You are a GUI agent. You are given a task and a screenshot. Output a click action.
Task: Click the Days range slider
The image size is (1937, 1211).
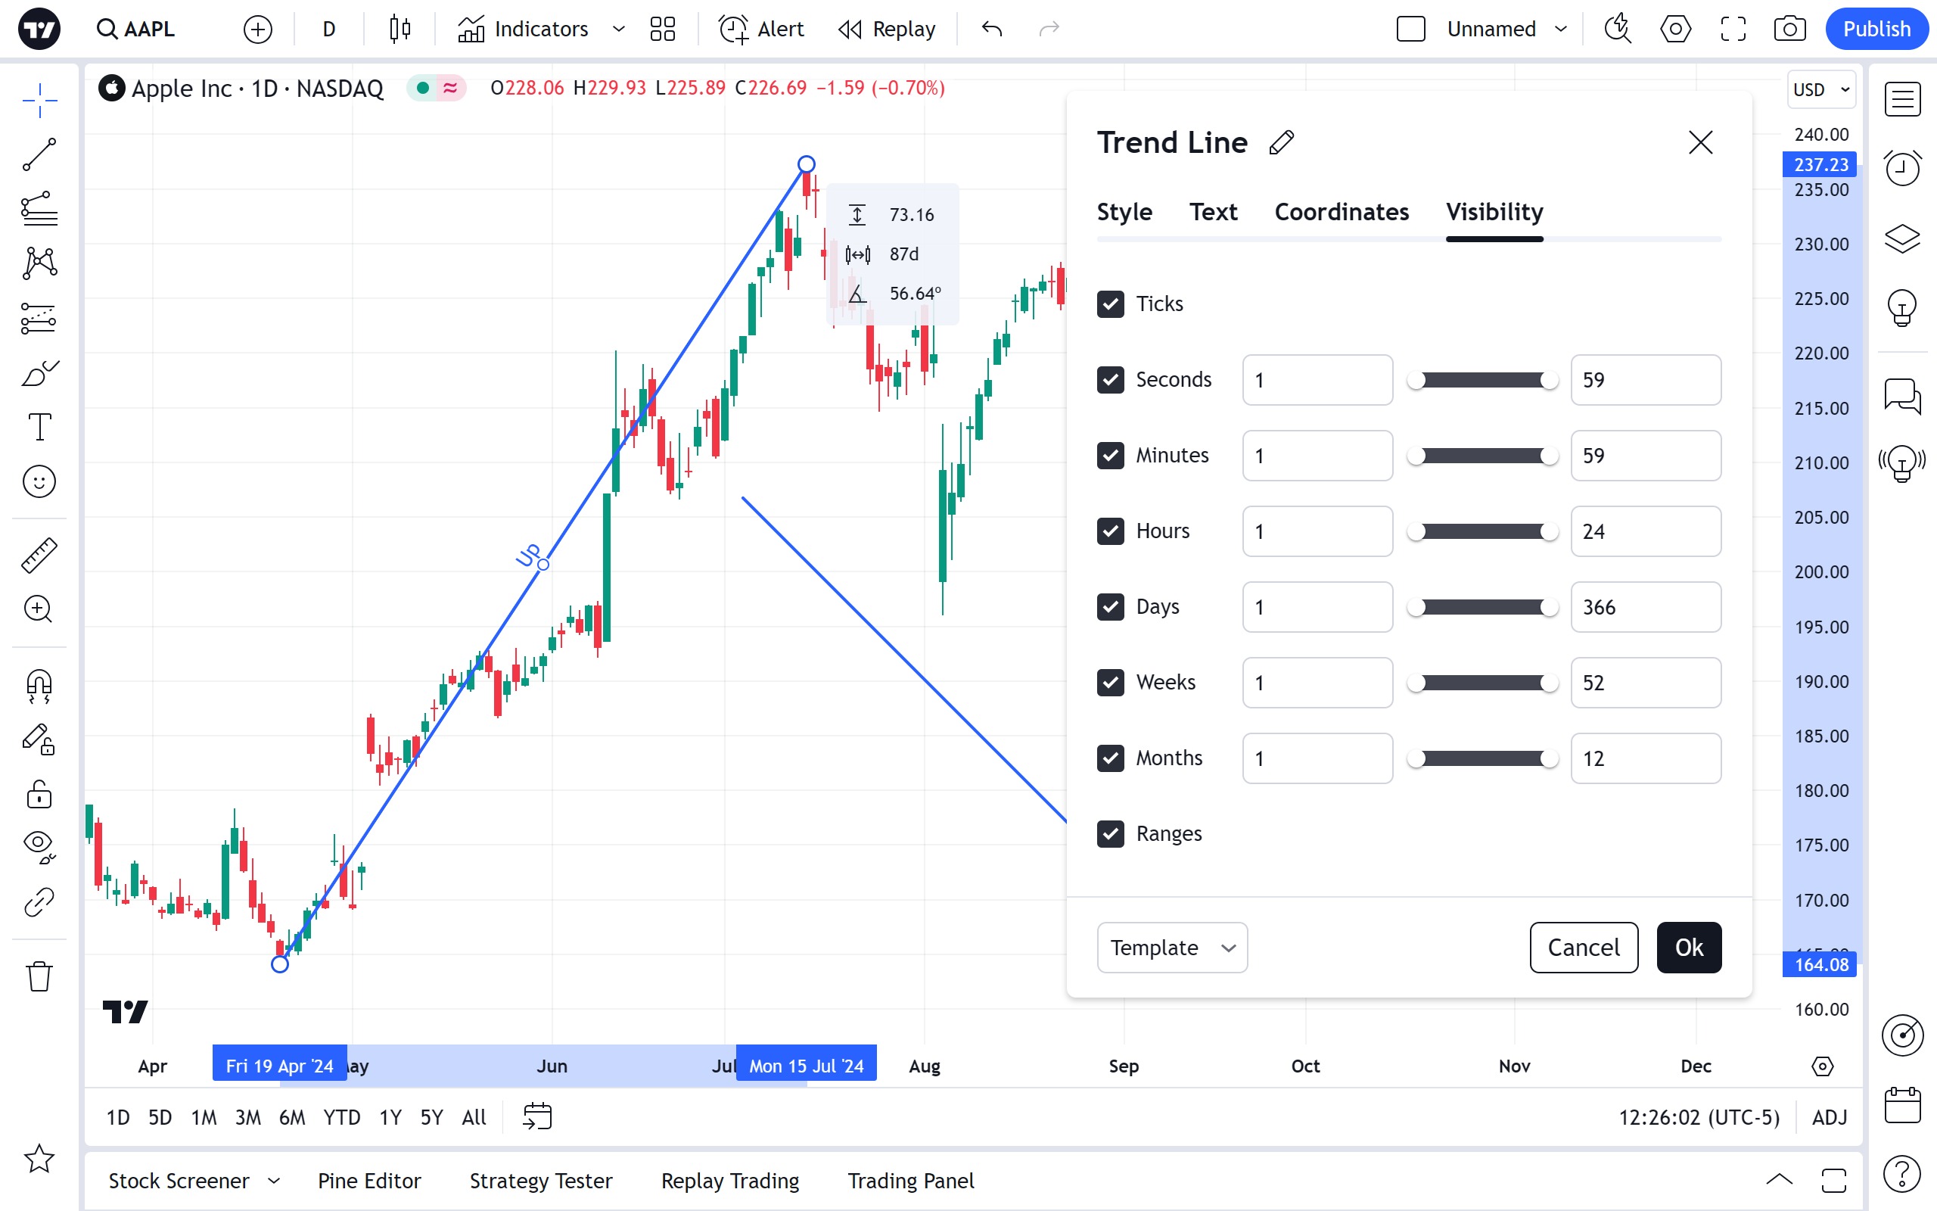(x=1482, y=607)
